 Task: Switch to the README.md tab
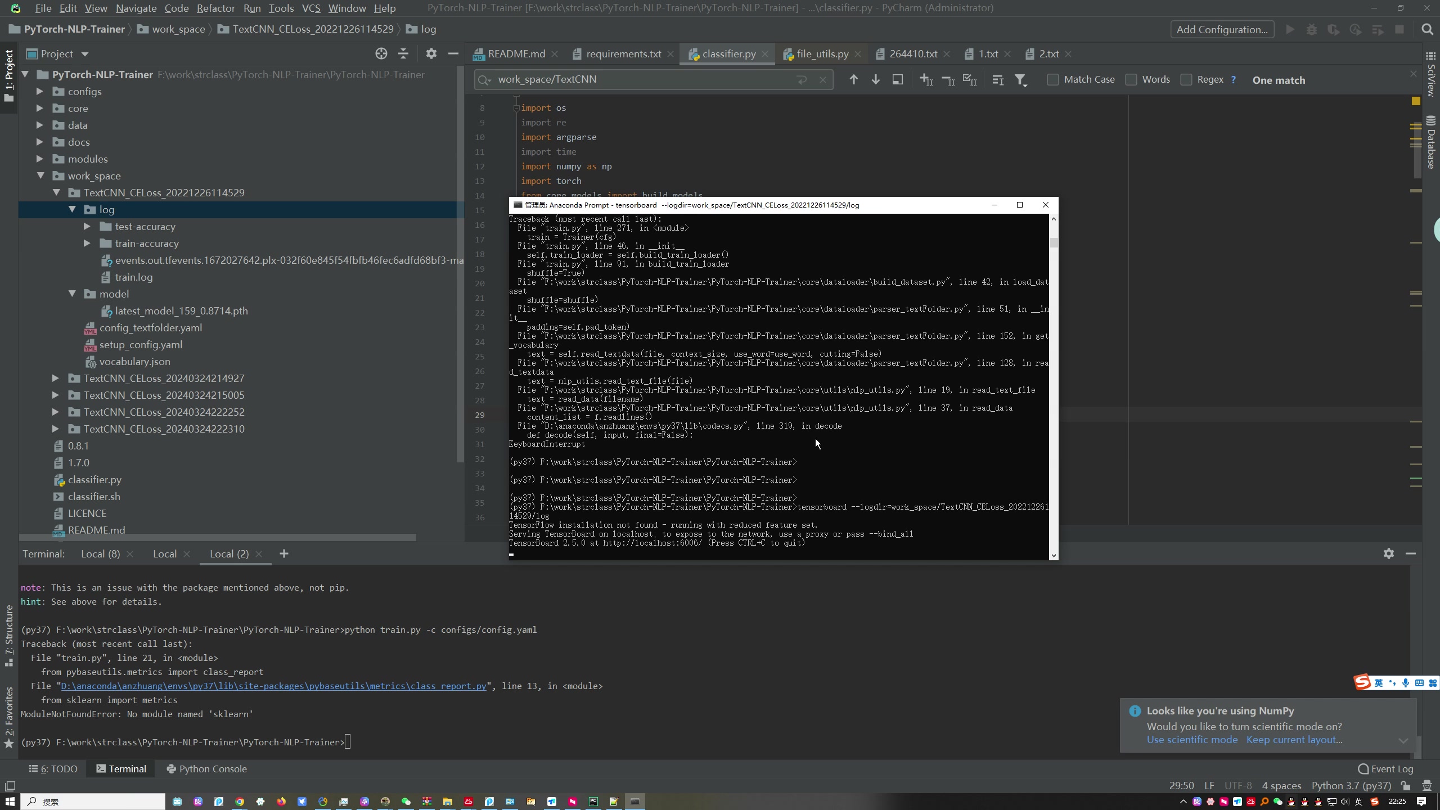tap(516, 54)
